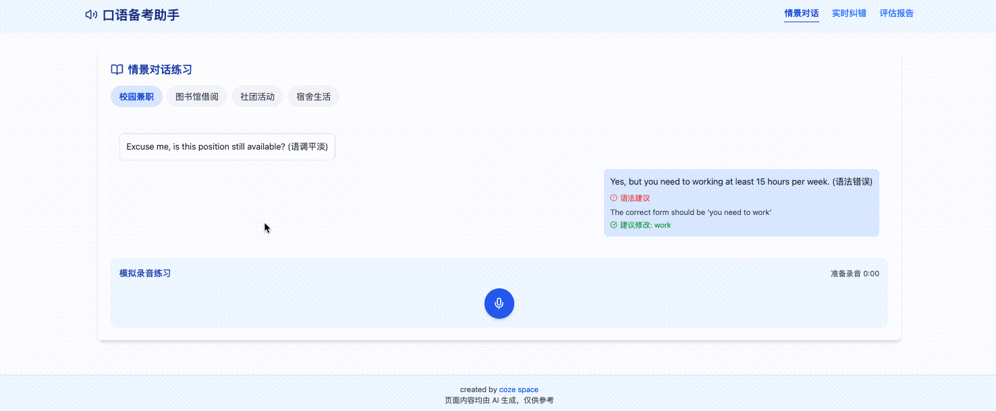This screenshot has height=411, width=996.
Task: Expand the grammar correction suggestion card
Action: pos(741,212)
